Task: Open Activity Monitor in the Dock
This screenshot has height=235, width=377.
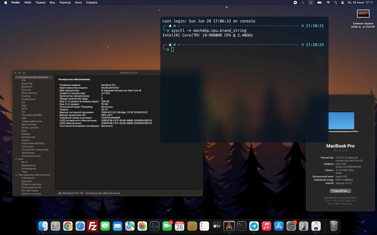Action: coord(155,226)
